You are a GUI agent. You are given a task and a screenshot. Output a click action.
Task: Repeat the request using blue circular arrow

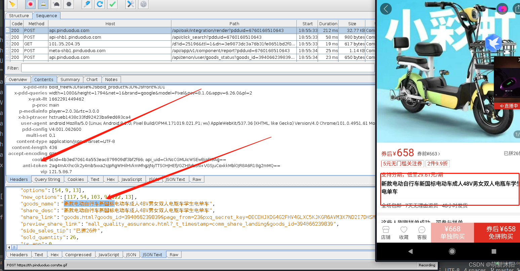(100, 4)
